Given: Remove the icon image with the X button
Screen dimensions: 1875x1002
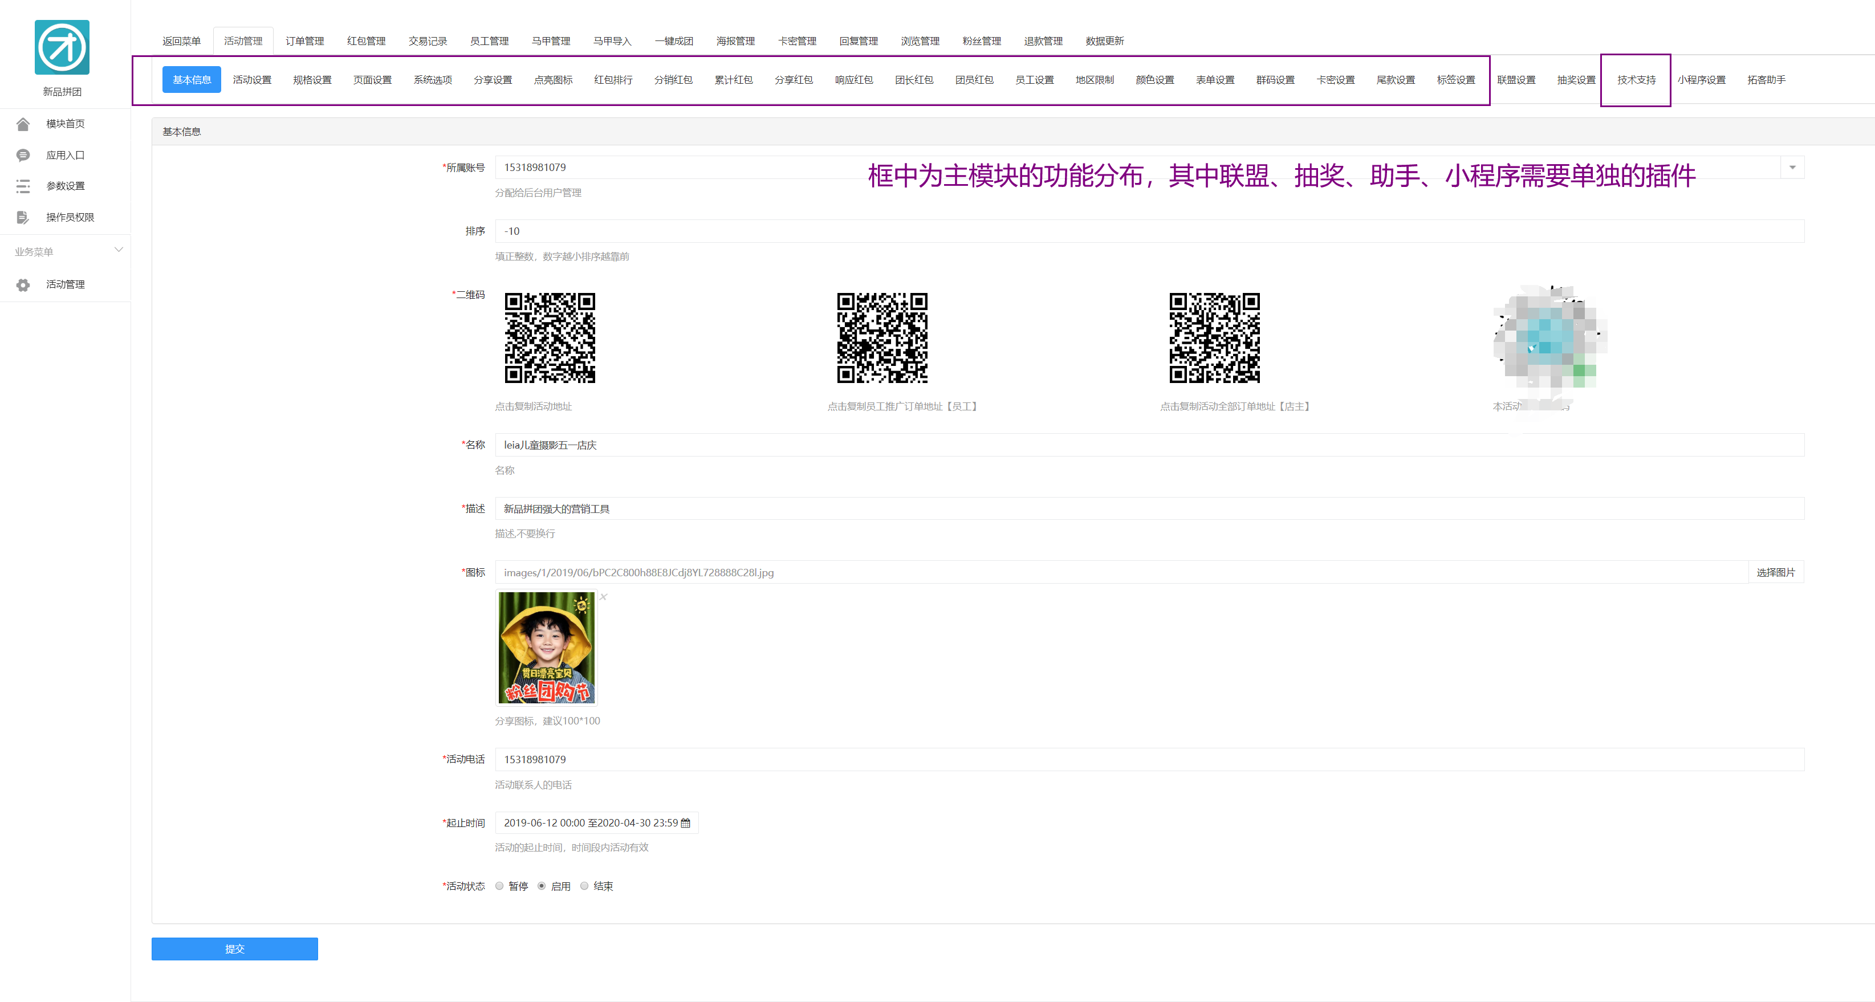Looking at the screenshot, I should click(603, 597).
